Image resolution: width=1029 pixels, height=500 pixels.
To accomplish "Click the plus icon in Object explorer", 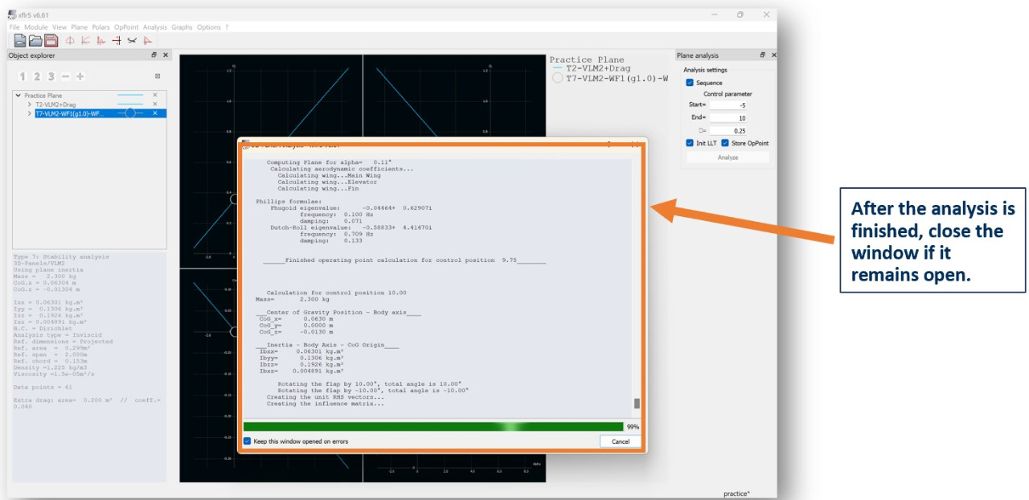I will click(x=80, y=76).
